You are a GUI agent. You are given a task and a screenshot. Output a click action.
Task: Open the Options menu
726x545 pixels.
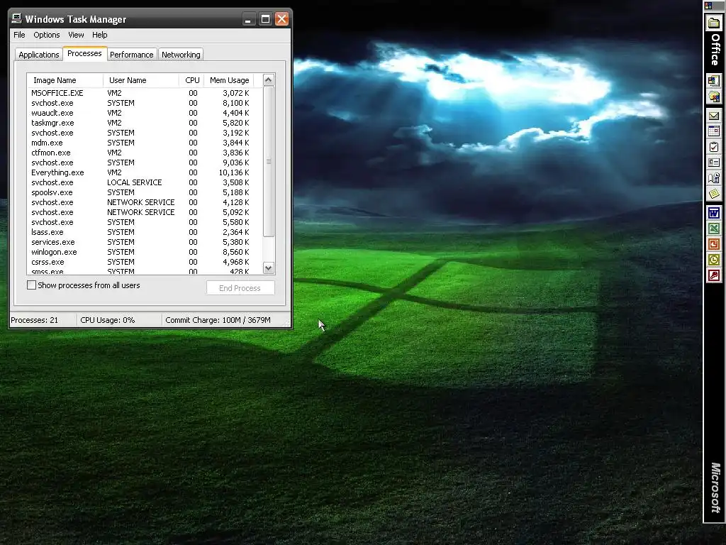pyautogui.click(x=46, y=35)
